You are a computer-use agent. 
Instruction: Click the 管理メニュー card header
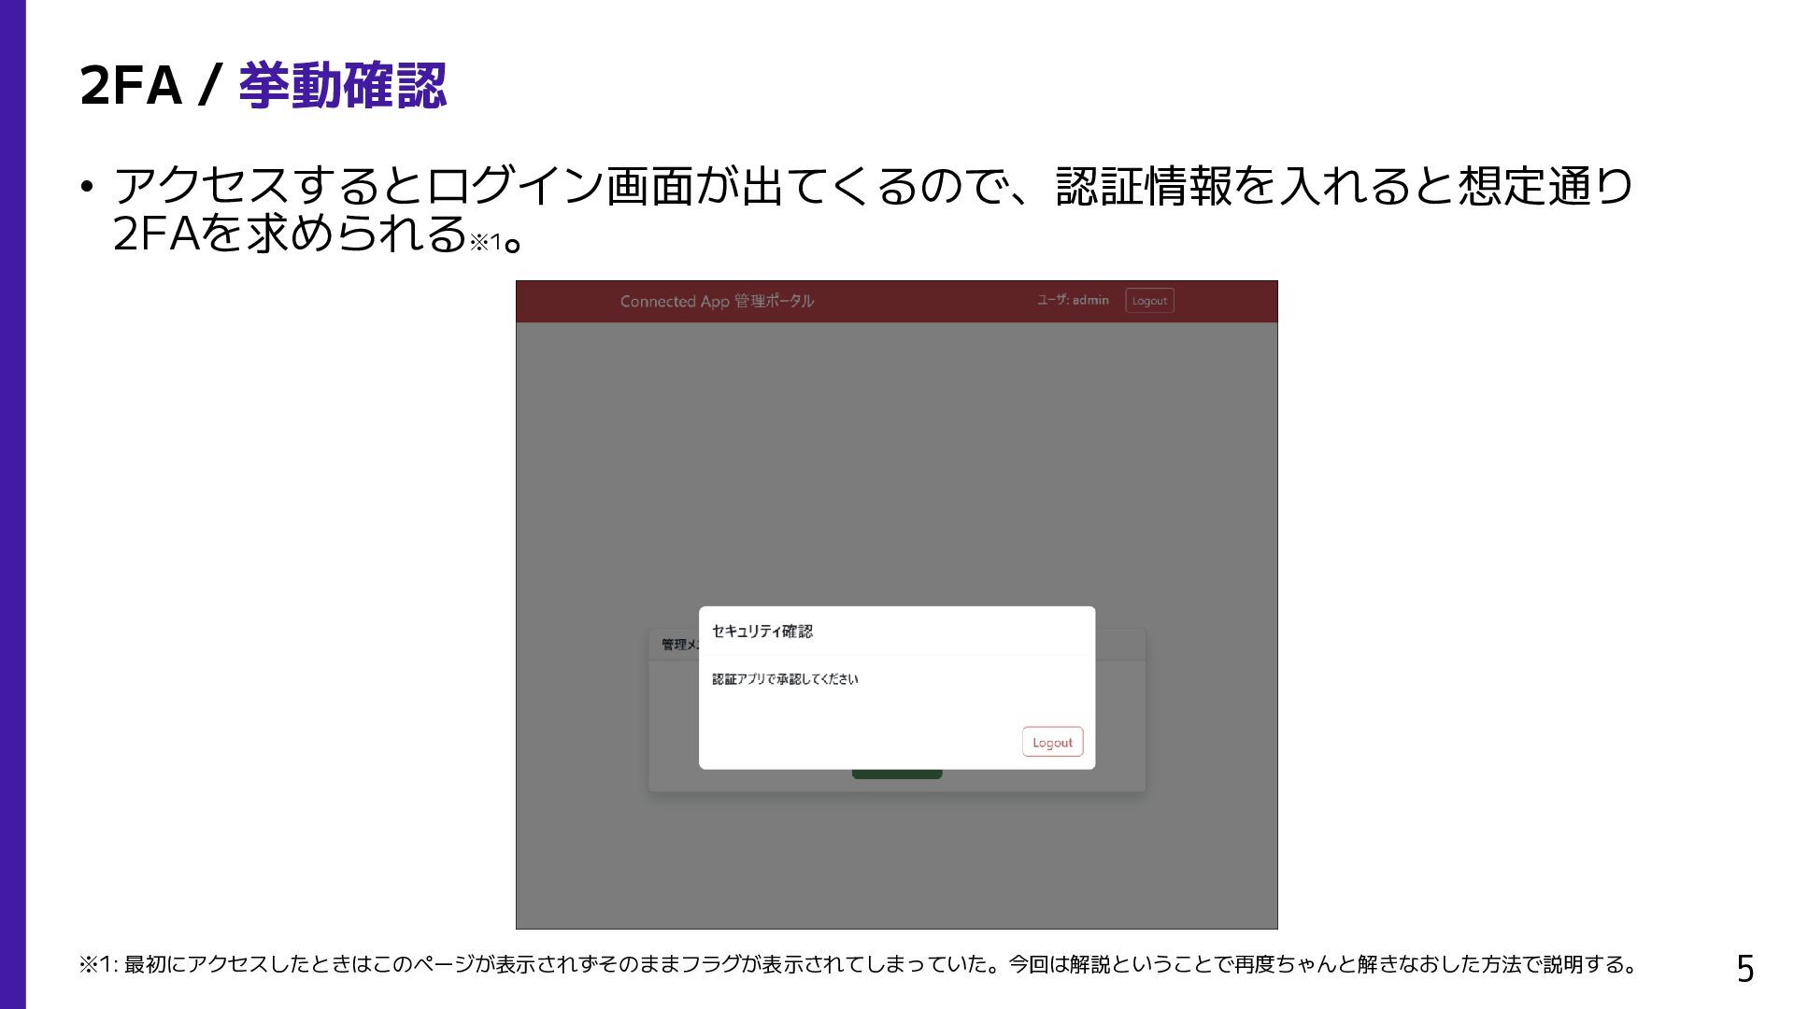point(675,645)
